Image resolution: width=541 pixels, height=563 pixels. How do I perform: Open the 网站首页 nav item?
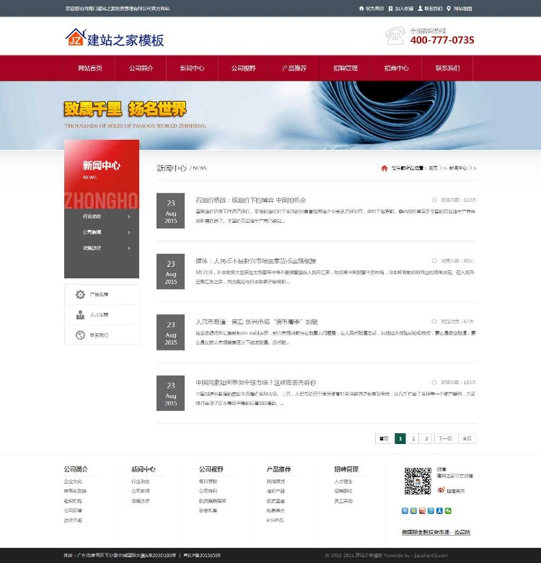pos(90,68)
